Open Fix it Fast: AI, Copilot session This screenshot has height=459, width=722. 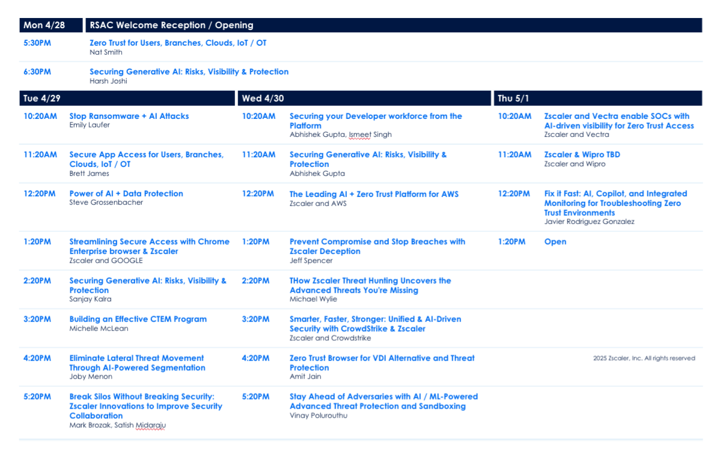[616, 203]
